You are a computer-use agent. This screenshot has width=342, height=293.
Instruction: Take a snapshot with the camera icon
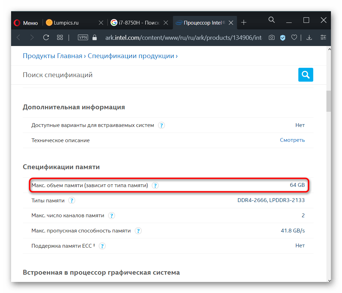272,37
